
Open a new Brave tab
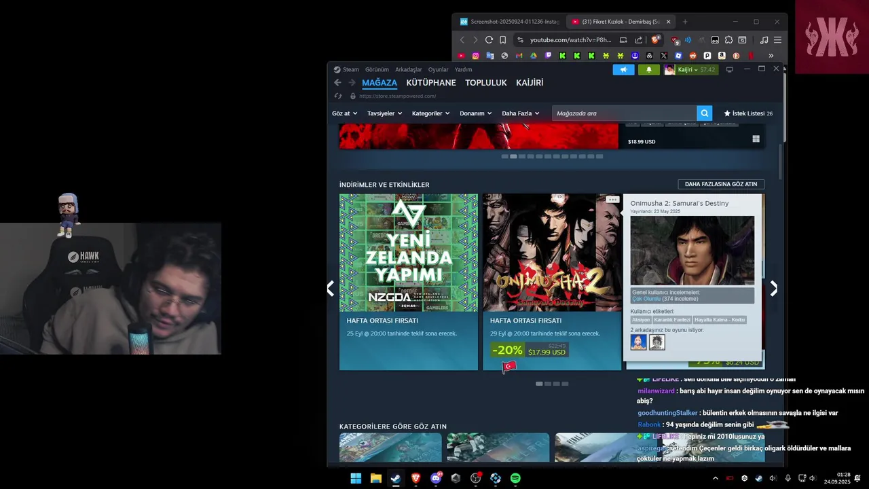point(685,22)
